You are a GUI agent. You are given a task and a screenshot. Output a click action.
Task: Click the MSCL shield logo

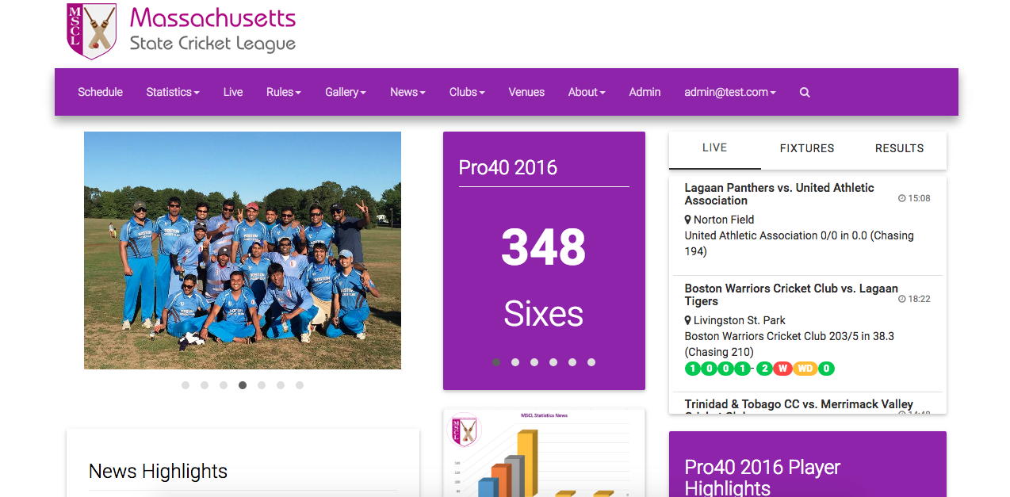[91, 31]
